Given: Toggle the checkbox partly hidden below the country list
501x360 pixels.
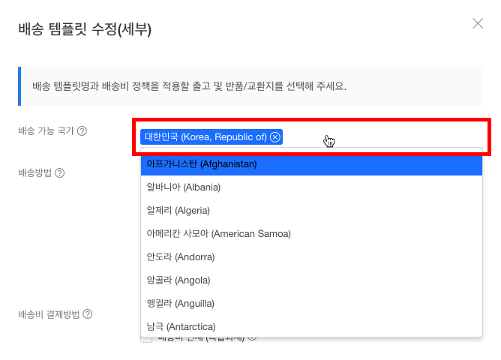Looking at the screenshot, I should 146,339.
